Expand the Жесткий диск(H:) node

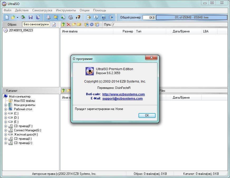click(6, 134)
